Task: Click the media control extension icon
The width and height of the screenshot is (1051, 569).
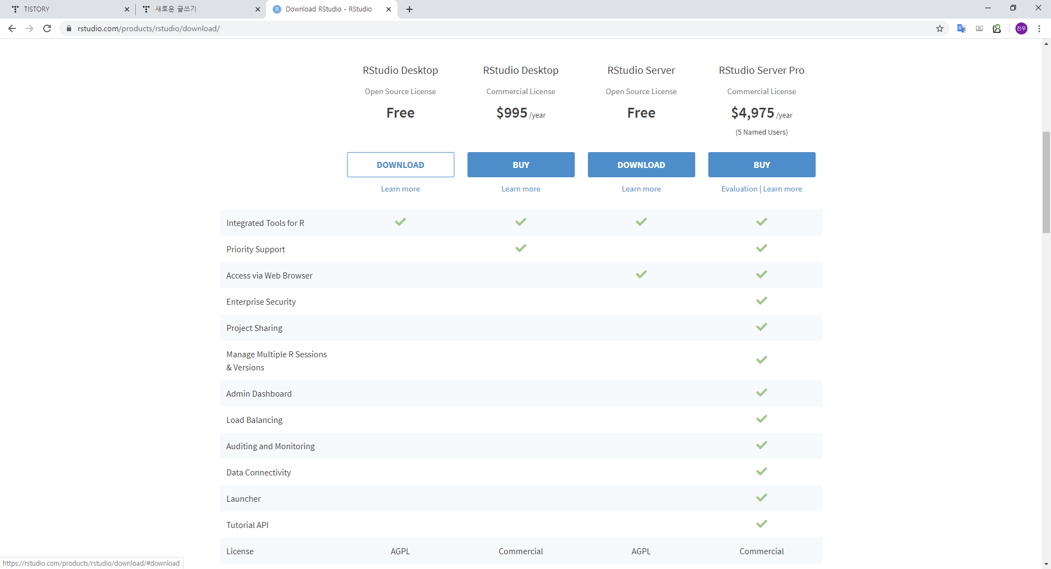Action: (979, 28)
